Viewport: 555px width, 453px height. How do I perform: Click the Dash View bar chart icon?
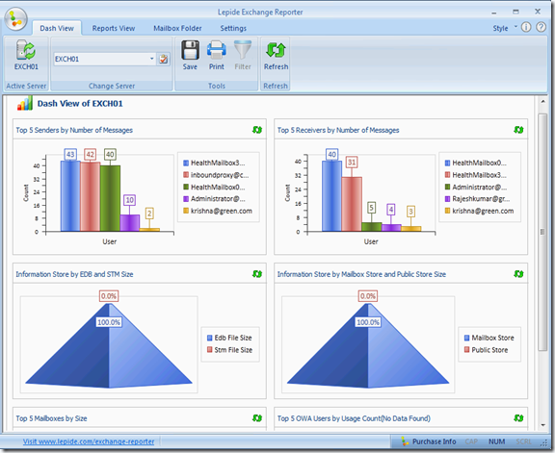click(25, 104)
